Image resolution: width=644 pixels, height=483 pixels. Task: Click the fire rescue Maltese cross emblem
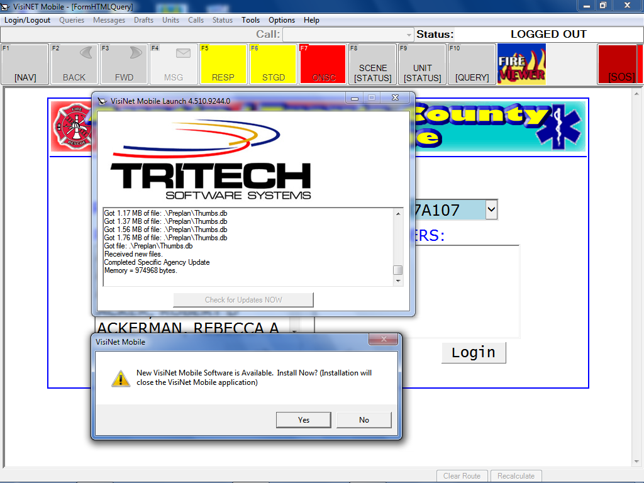click(73, 126)
